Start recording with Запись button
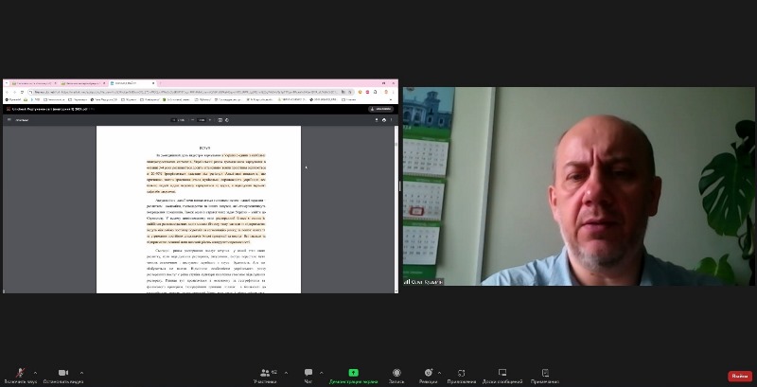757x387 pixels. 396,376
